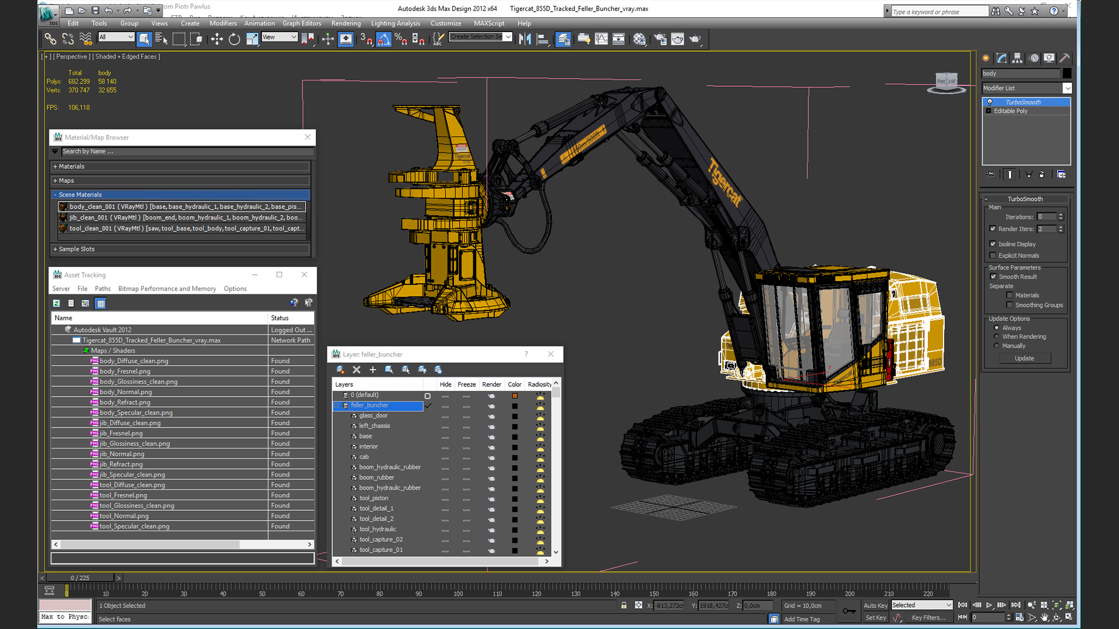Toggle the Angle Snap icon
Viewport: 1119px width, 629px height.
click(383, 39)
